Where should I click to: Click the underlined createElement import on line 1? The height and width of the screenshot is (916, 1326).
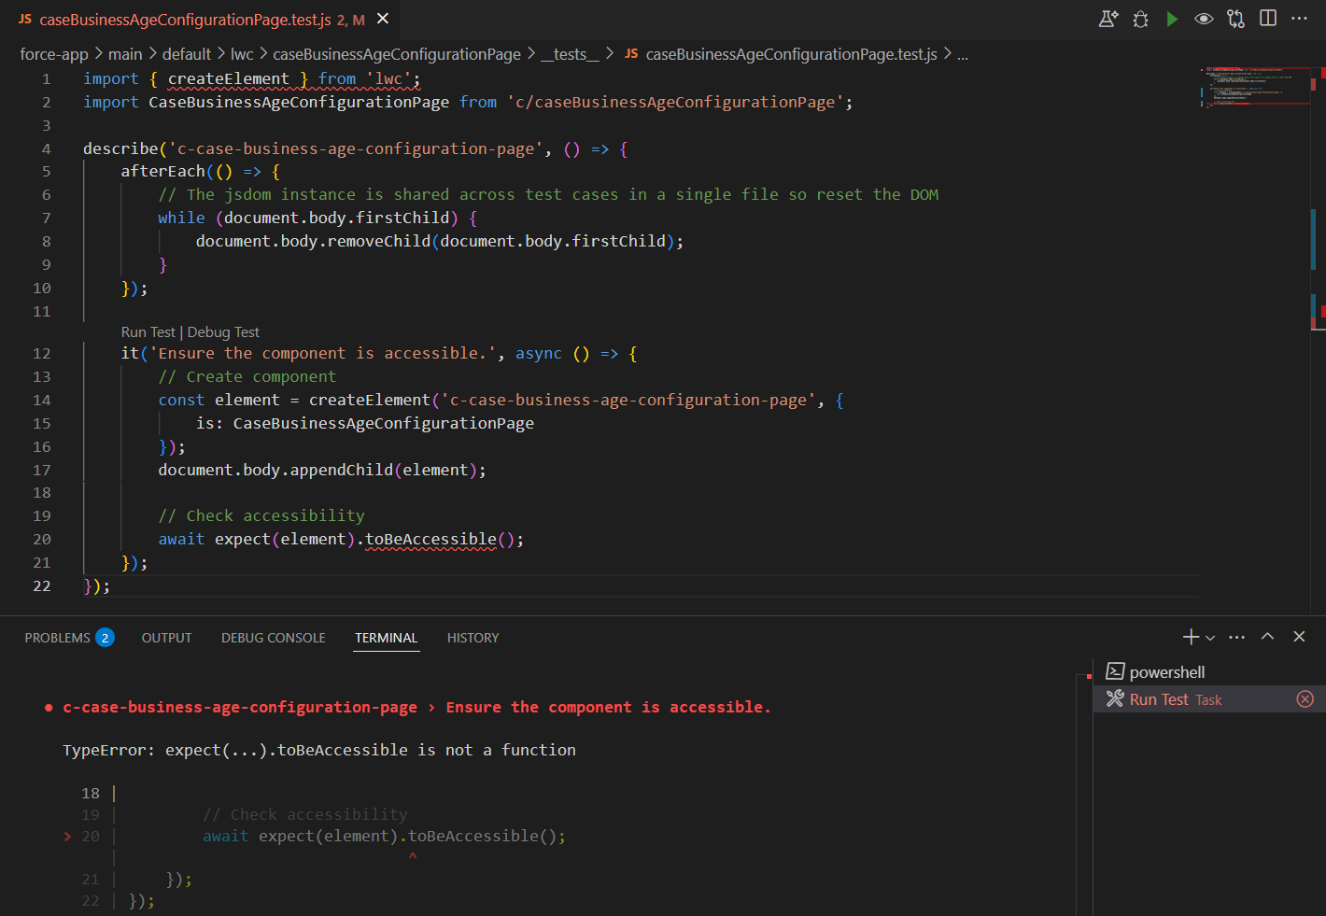pos(229,78)
